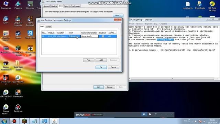Screen dimensions: 220x124
Task: Open the (64)The SIMS 4 shortcut
Action: coord(6,95)
